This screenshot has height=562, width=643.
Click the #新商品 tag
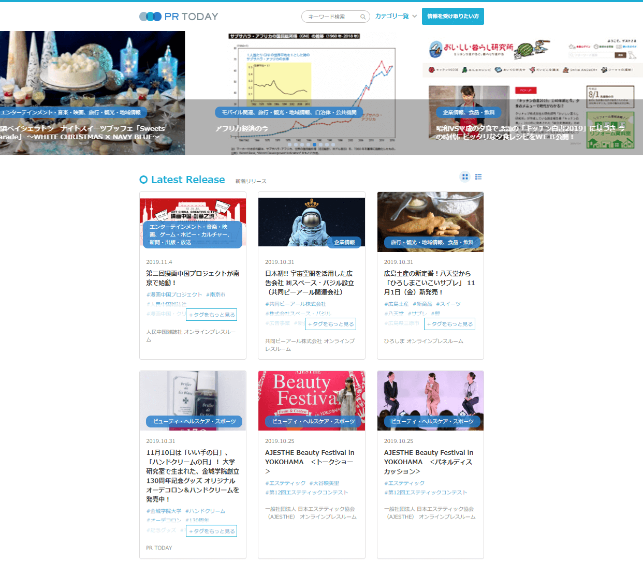(422, 304)
